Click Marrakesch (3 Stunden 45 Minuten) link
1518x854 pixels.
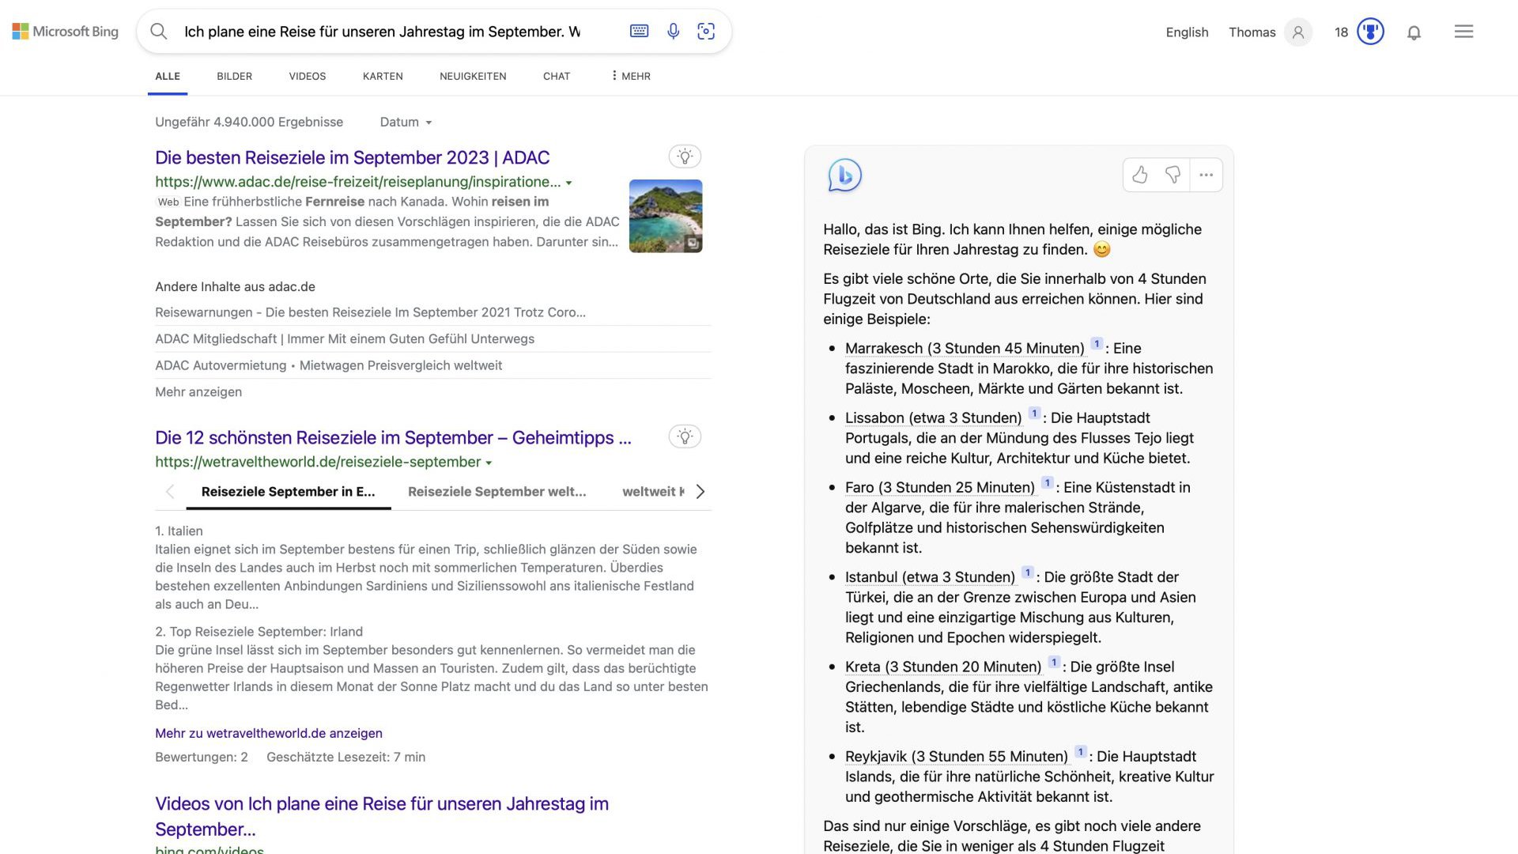[965, 349]
